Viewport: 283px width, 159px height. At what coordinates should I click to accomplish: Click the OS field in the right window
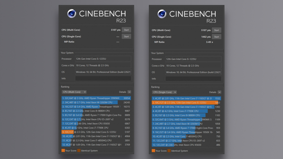pos(193,72)
